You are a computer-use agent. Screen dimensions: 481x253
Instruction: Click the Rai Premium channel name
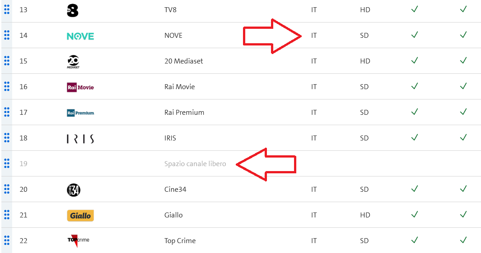184,113
